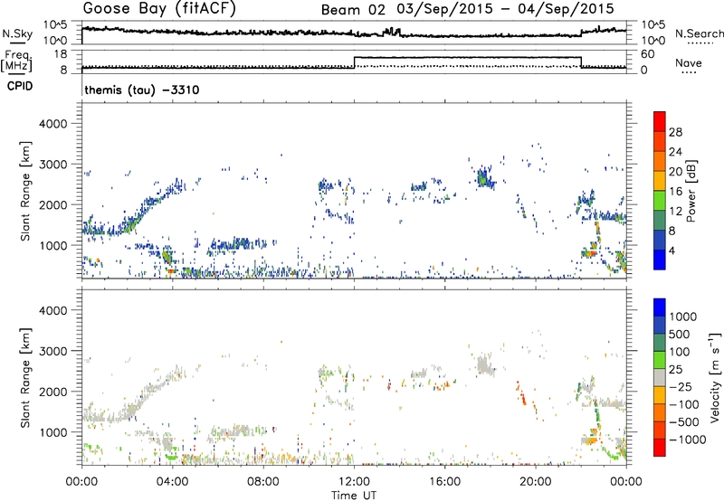Click the 'Nave' legend label
Viewport: 724px width, 501px height.
tap(689, 62)
